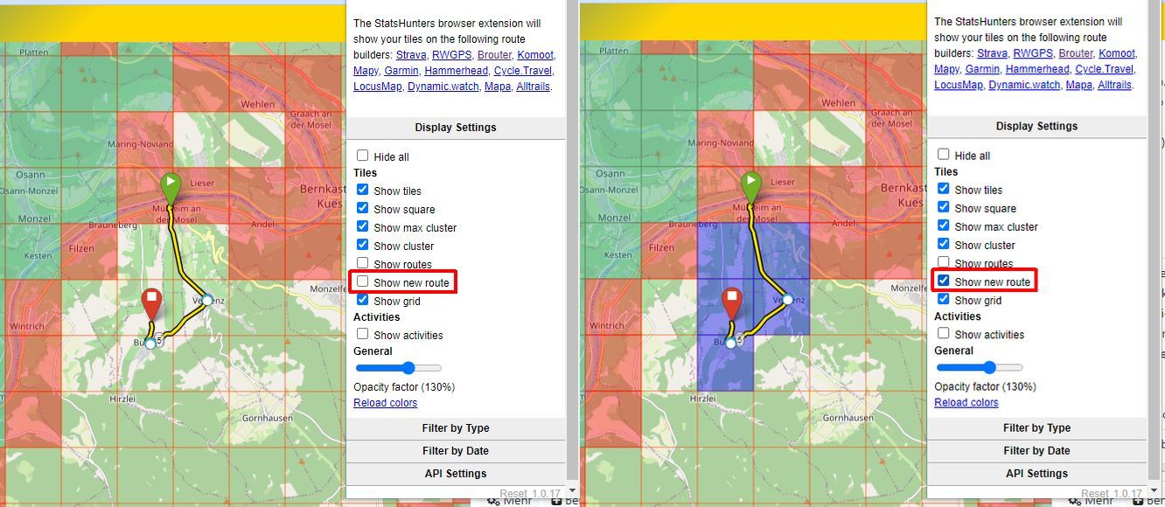Expand 'Filter by Date' section in right panel
This screenshot has height=507, width=1165.
1036,450
